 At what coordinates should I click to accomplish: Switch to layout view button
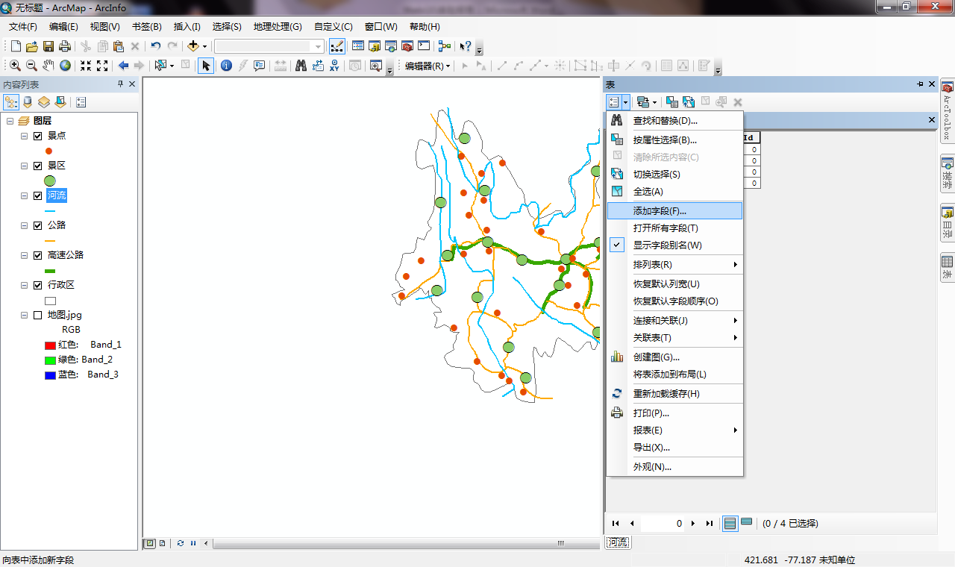(163, 543)
